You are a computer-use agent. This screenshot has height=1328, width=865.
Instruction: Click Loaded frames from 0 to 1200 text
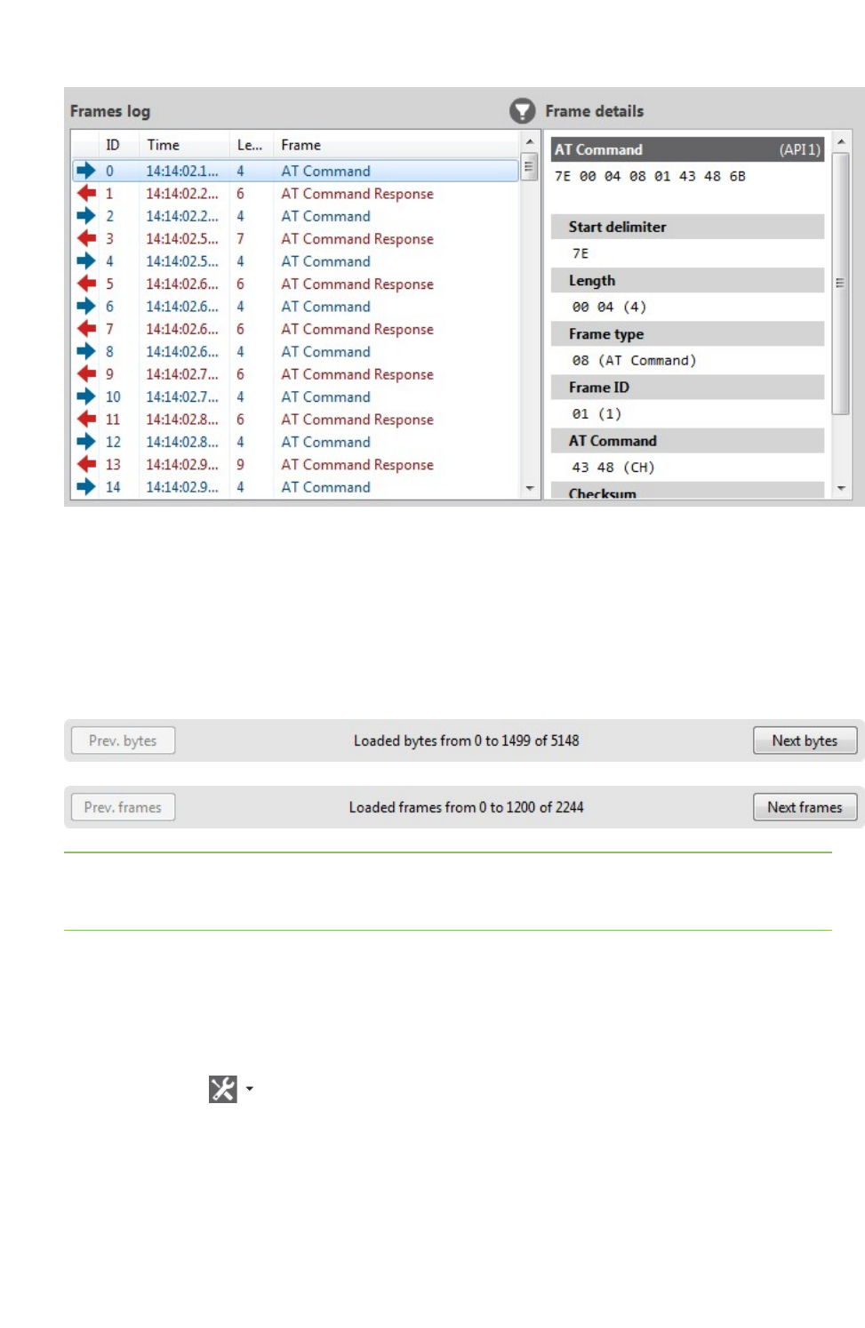(466, 807)
